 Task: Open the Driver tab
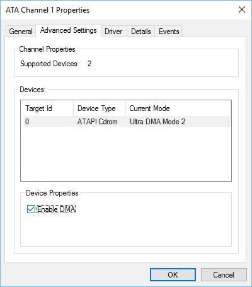tap(113, 32)
